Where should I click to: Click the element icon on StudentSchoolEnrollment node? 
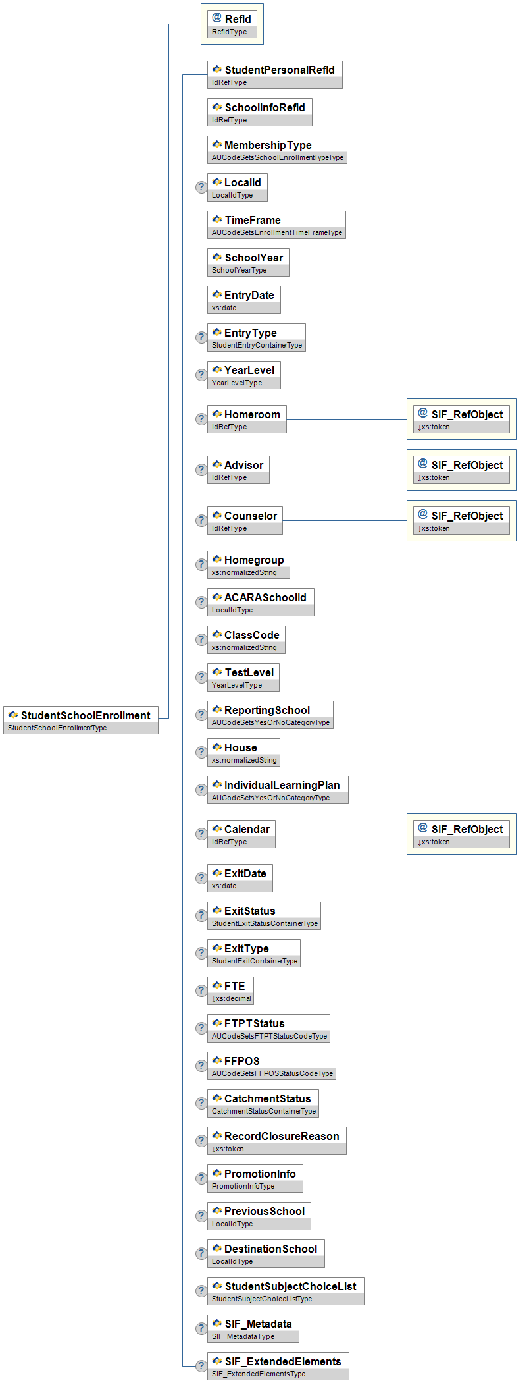tap(13, 715)
